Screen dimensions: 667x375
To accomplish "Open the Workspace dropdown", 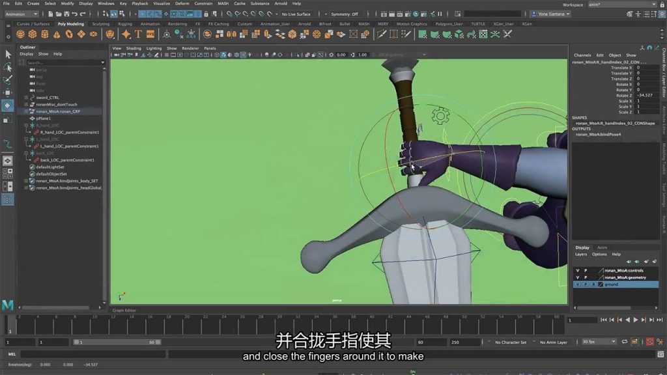I will 623,5.
